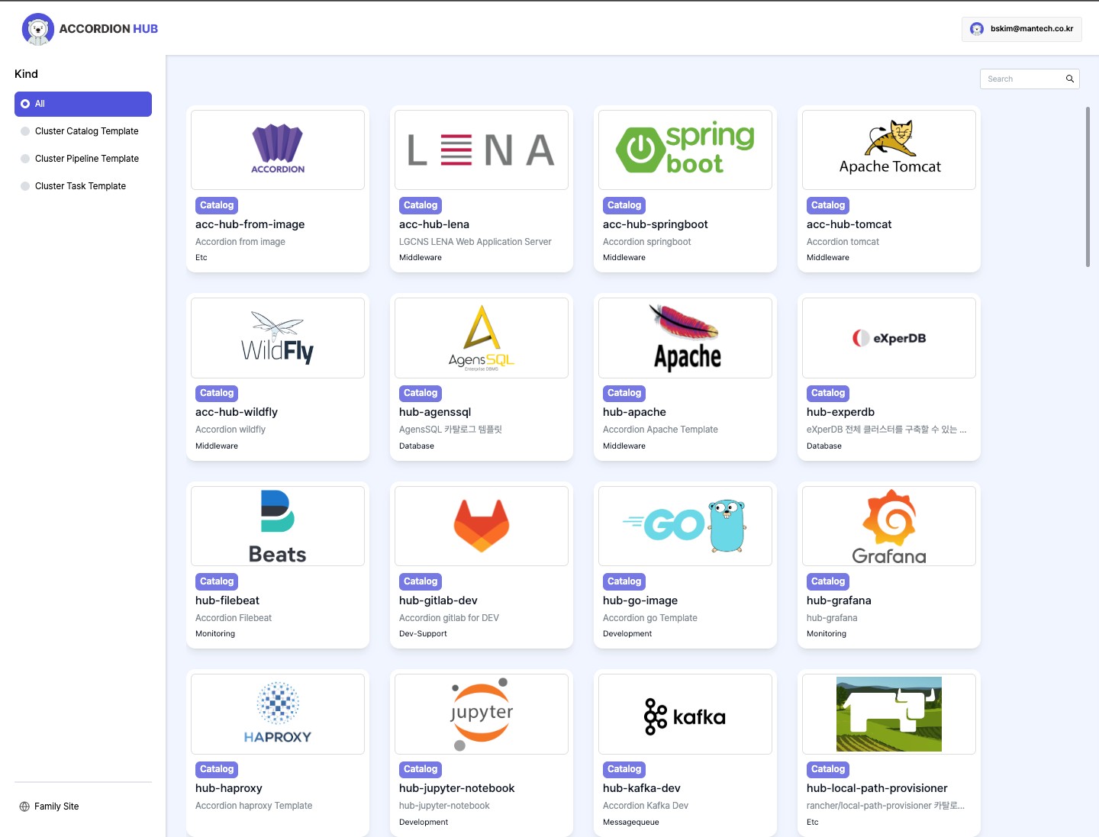Open acc-hub-wildfly catalog title
The height and width of the screenshot is (837, 1099).
tap(237, 412)
